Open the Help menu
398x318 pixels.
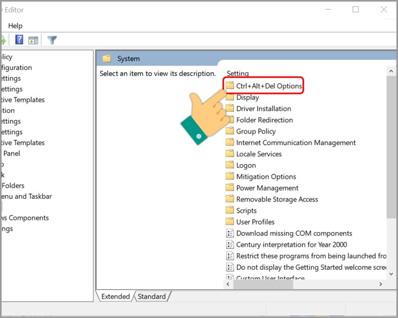pyautogui.click(x=15, y=25)
